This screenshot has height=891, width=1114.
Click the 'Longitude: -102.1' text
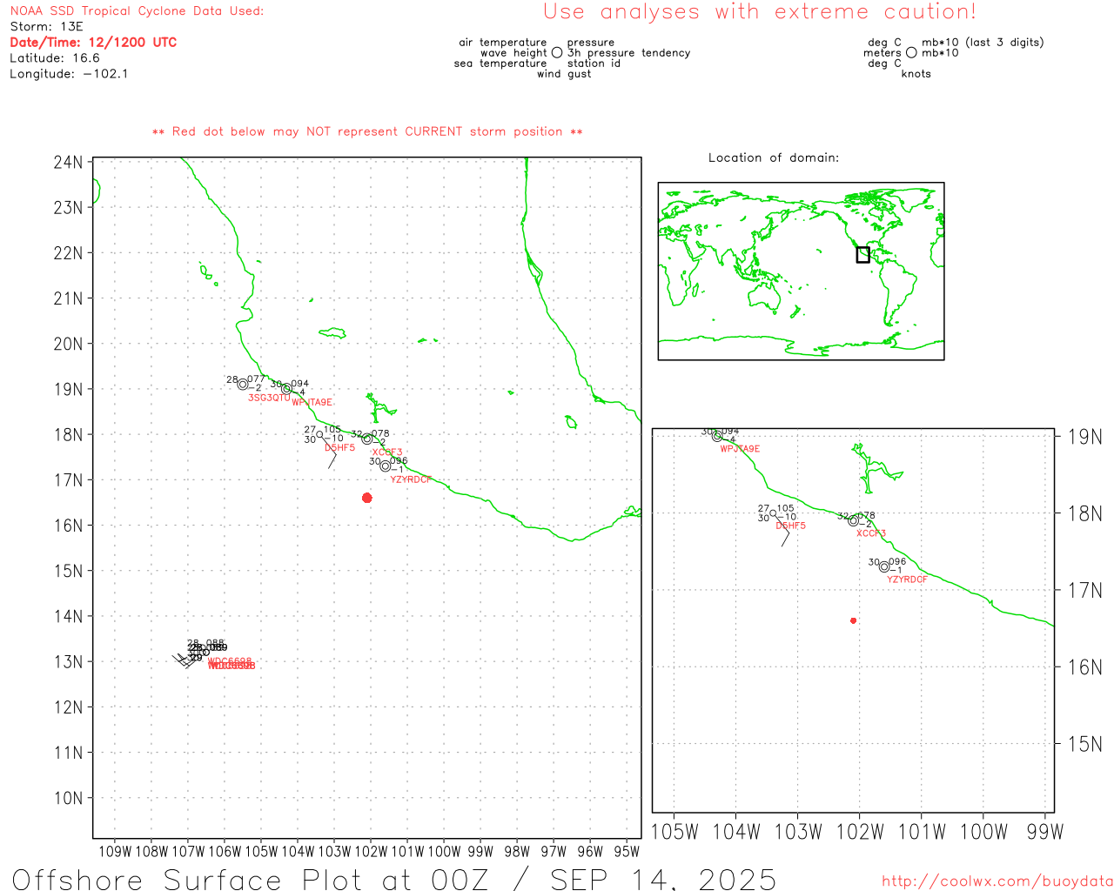point(69,74)
